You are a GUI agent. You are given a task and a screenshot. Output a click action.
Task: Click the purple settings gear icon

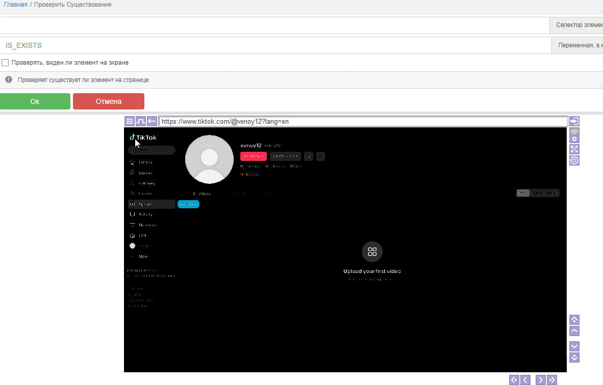(574, 160)
